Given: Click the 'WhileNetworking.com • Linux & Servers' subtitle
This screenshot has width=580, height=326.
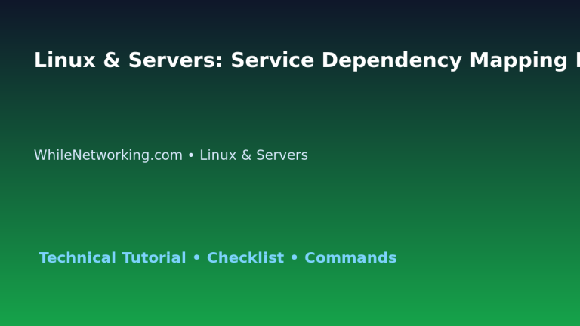Looking at the screenshot, I should [x=171, y=155].
